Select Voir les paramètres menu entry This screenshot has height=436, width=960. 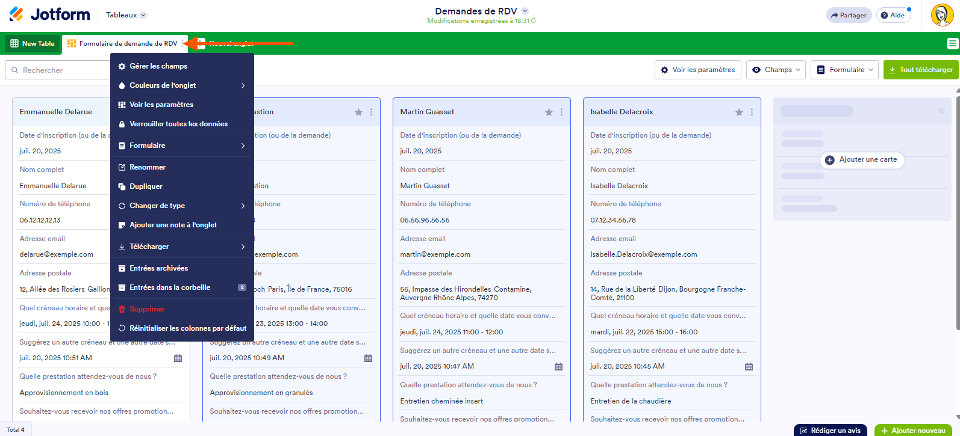tap(182, 105)
